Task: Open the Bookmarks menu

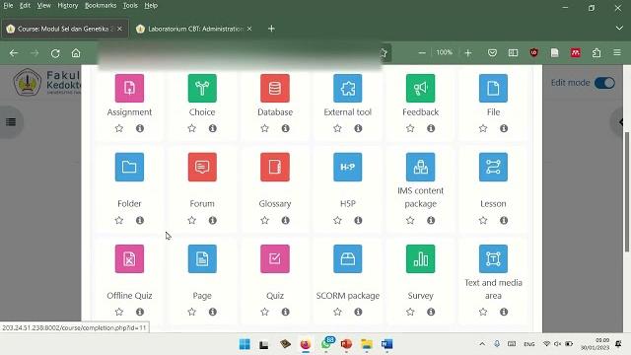Action: pos(101,6)
